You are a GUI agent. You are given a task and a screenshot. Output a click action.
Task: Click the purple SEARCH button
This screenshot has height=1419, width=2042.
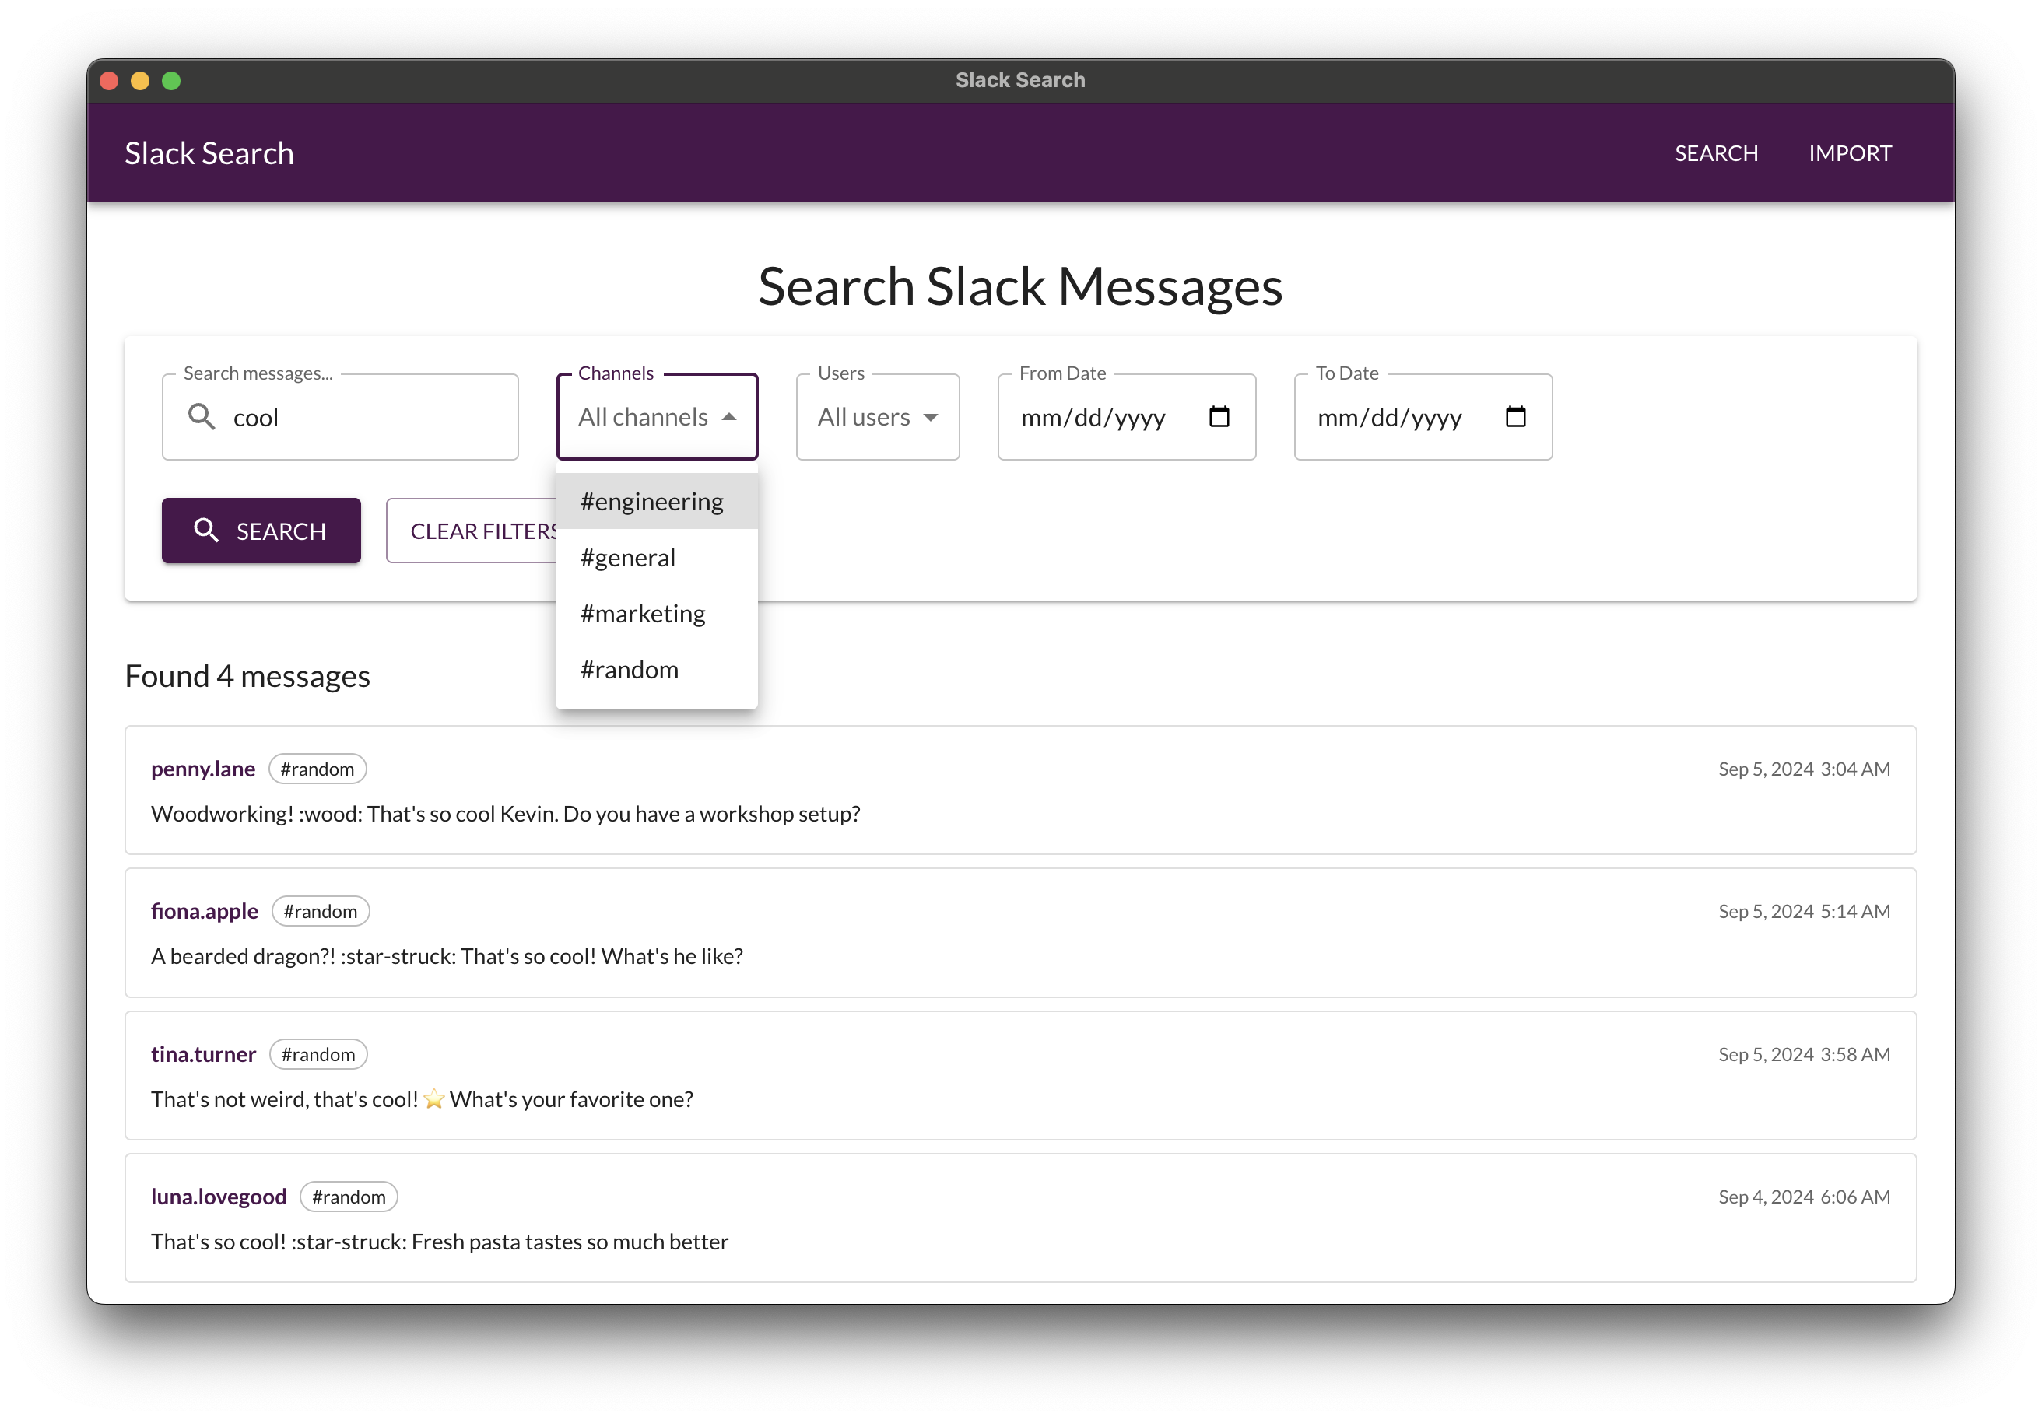[261, 531]
